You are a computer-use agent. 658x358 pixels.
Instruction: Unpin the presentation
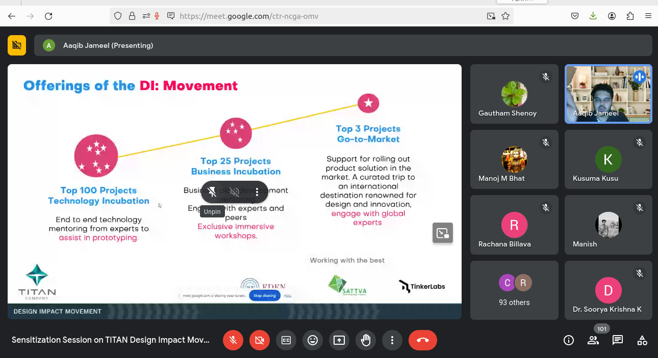click(213, 192)
